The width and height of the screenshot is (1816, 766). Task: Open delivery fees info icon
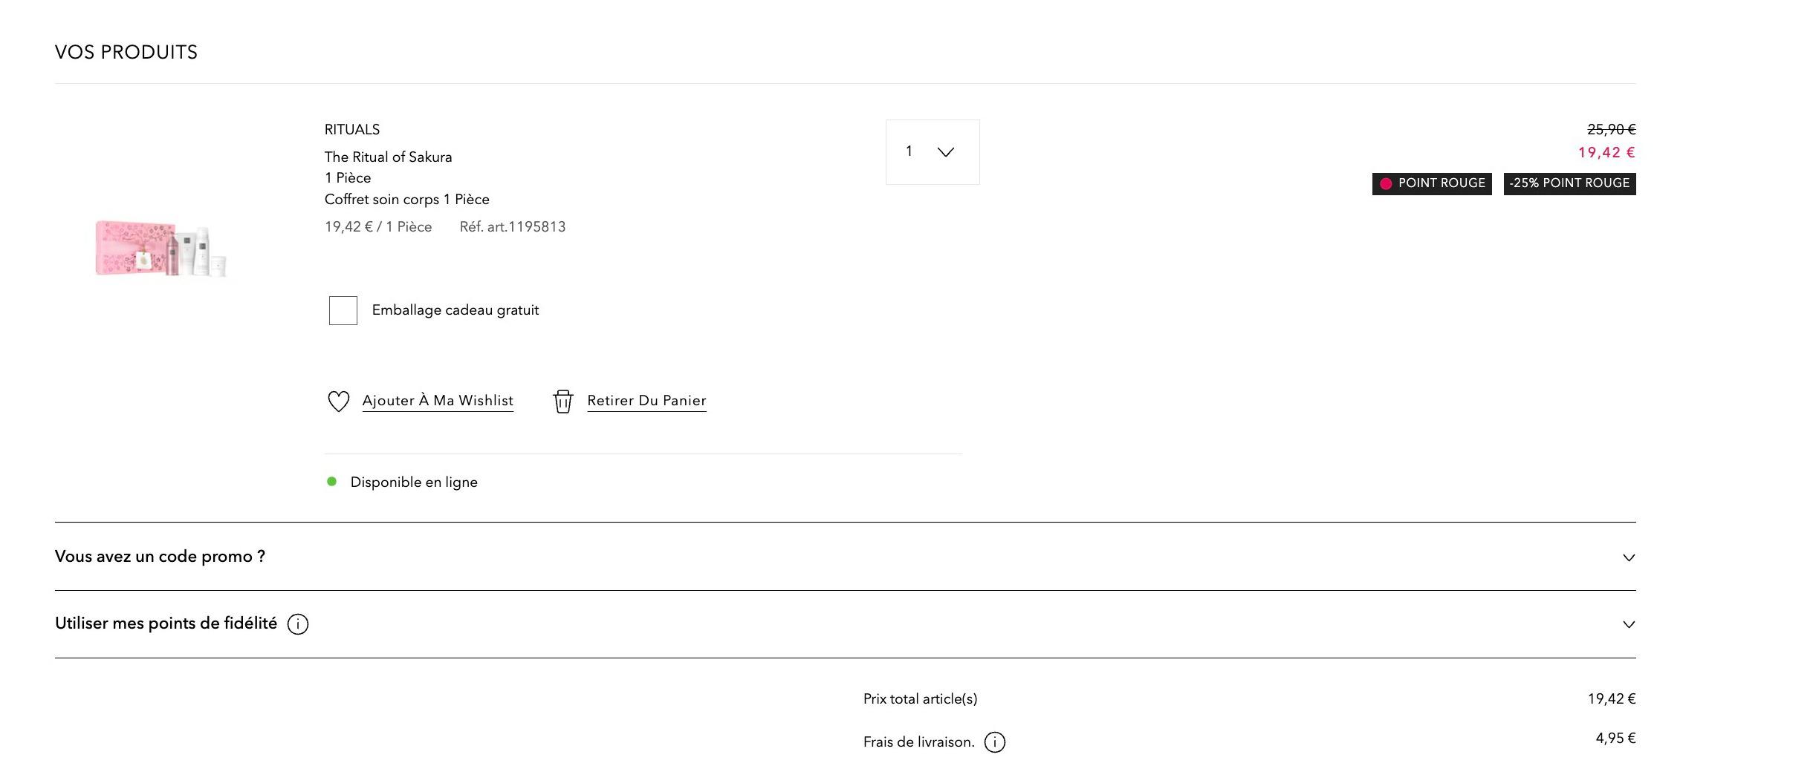pyautogui.click(x=995, y=742)
